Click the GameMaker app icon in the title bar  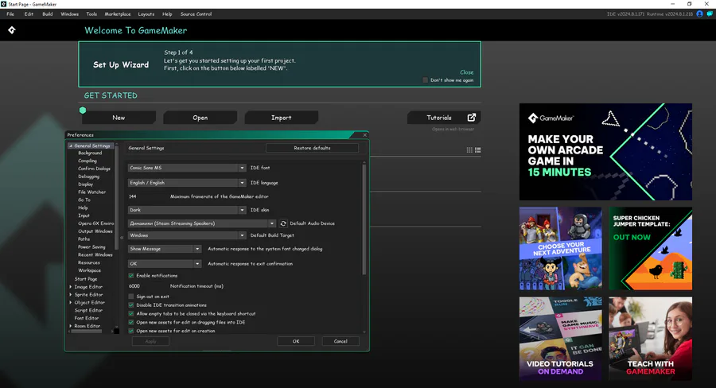click(x=4, y=4)
